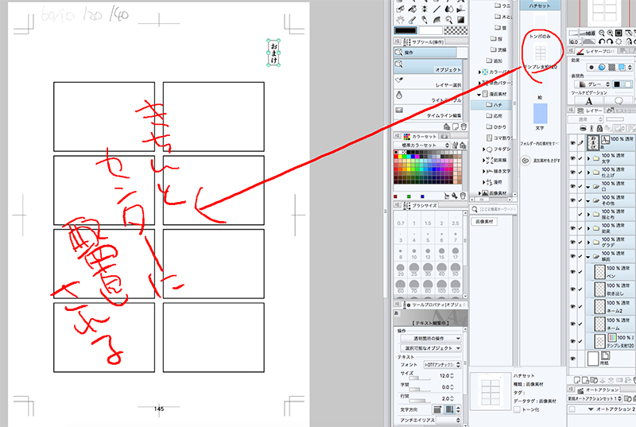636x427 pixels.
Task: Choose brush size 30 preset
Action: [x=428, y=269]
